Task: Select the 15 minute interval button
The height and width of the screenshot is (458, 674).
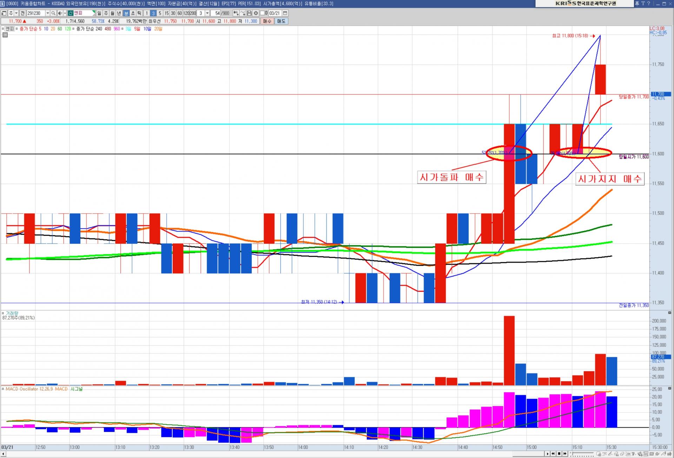Action: pyautogui.click(x=166, y=13)
